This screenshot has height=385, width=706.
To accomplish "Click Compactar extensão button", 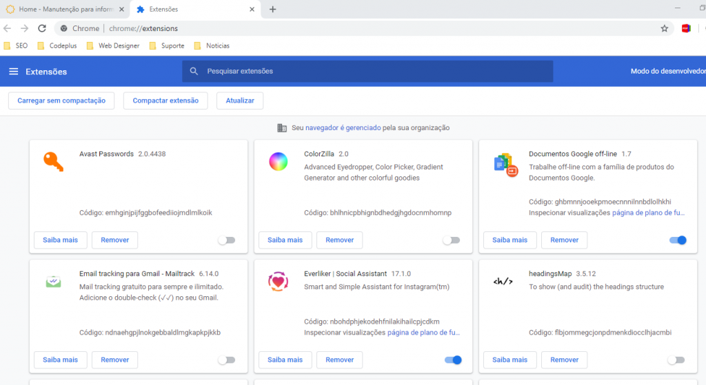I will 165,101.
